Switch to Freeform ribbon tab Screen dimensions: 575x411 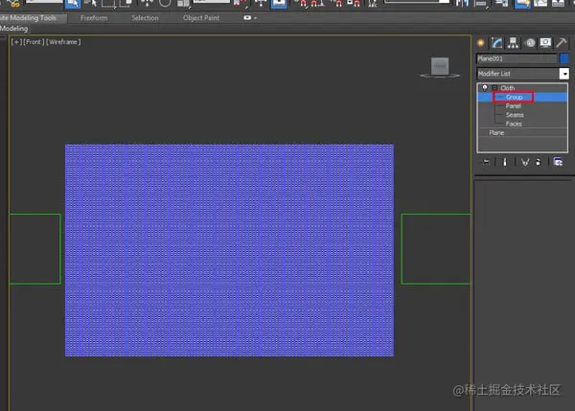94,18
